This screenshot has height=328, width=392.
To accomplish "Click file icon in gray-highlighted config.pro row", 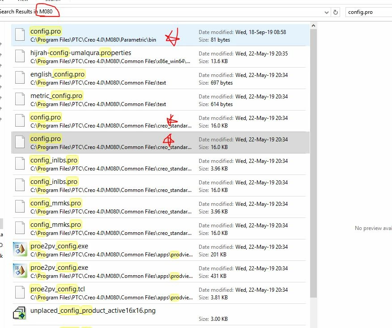I will [20, 142].
